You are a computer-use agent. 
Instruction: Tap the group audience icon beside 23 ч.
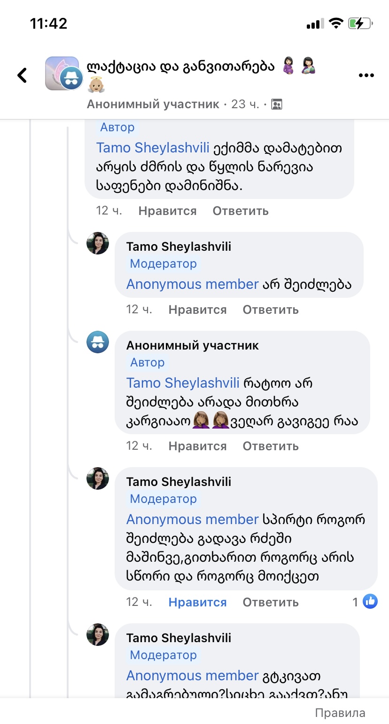pos(277,104)
